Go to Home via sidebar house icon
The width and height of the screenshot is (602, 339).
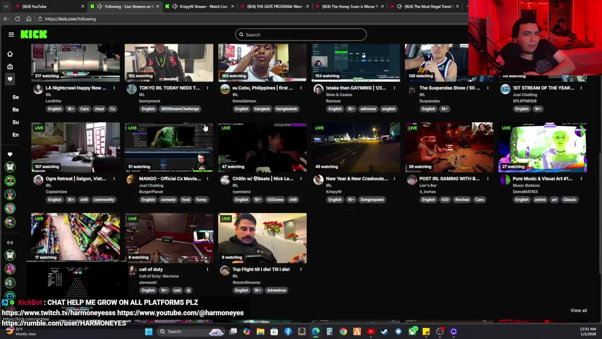10,54
